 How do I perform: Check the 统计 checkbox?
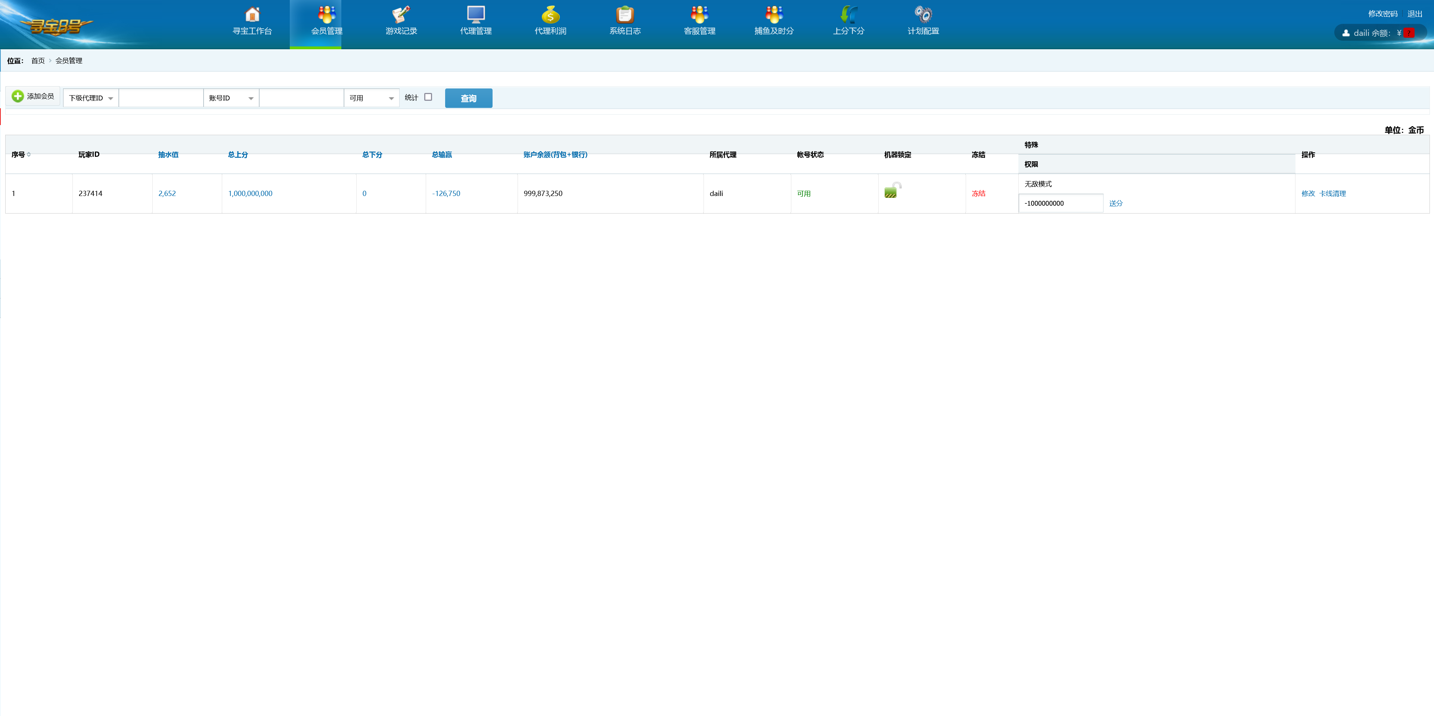coord(428,97)
